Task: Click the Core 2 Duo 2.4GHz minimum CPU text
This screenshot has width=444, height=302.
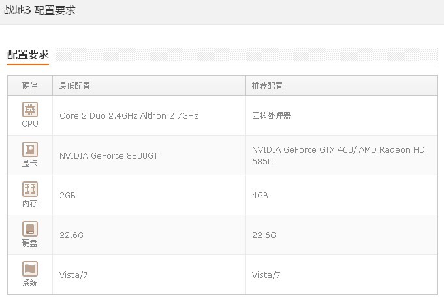Action: pyautogui.click(x=99, y=116)
